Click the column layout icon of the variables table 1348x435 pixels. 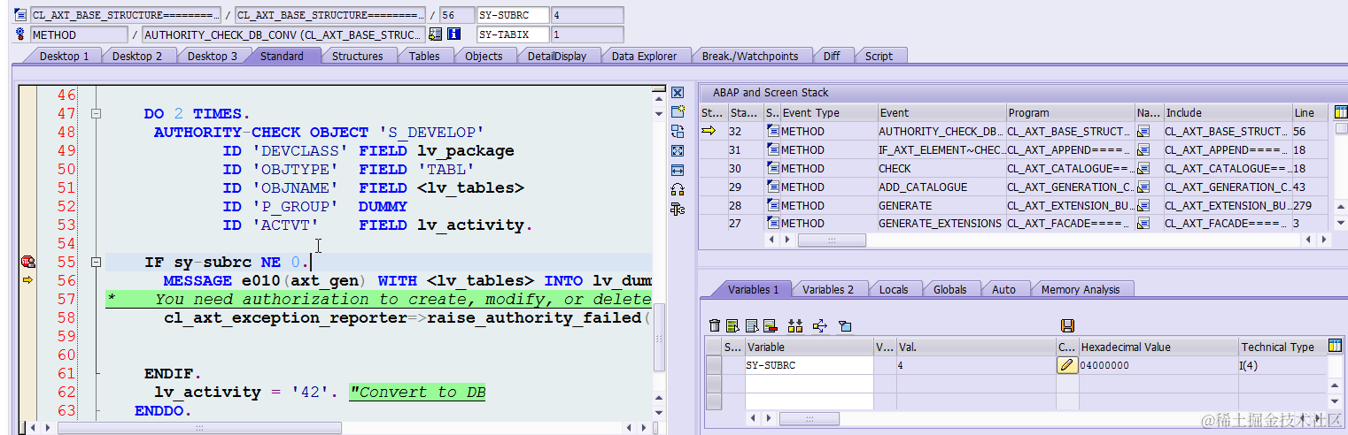pos(1336,347)
